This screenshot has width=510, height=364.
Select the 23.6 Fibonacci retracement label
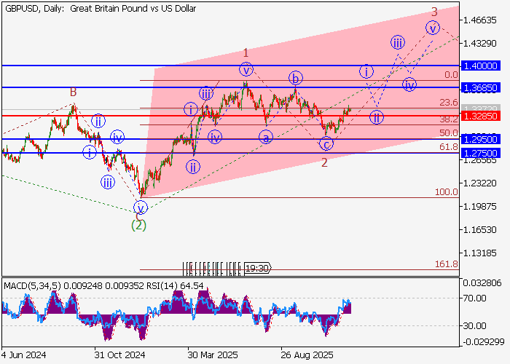click(449, 103)
